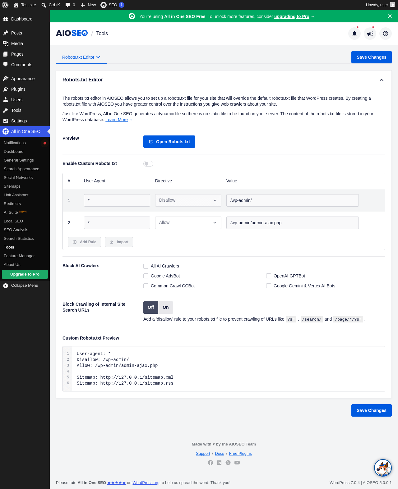Toggle Enable Custom Robots.txt switch
Viewport: 398px width, 489px height.
coord(148,164)
